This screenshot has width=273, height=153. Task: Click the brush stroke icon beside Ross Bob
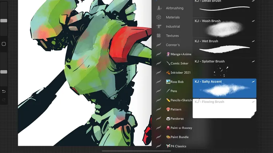click(x=158, y=82)
